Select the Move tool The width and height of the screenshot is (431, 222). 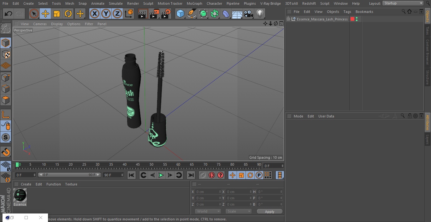tap(45, 14)
